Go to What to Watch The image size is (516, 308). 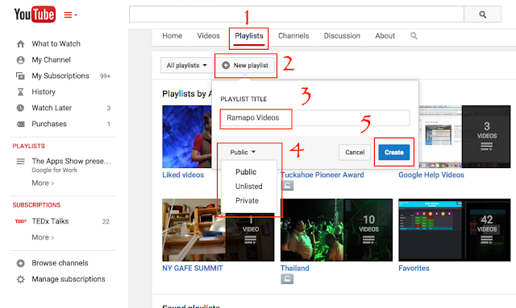click(56, 43)
